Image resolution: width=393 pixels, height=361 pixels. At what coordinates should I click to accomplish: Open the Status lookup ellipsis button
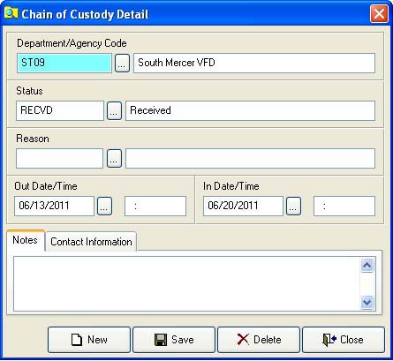114,110
